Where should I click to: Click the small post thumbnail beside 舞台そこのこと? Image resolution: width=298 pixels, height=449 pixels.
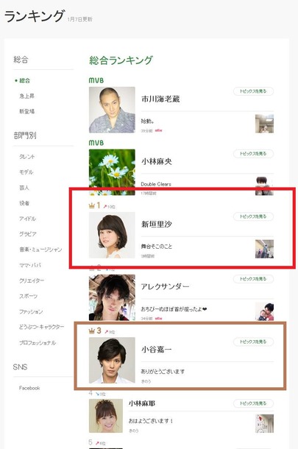(x=264, y=249)
